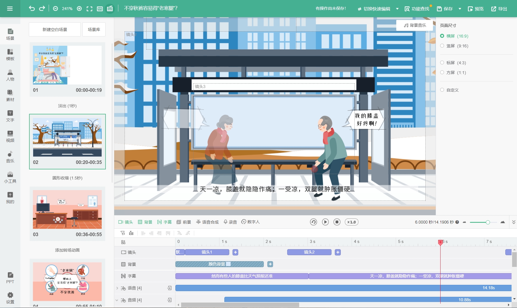This screenshot has width=517, height=308.
Task: Click the help question mark next to duration
Action: [x=457, y=222]
